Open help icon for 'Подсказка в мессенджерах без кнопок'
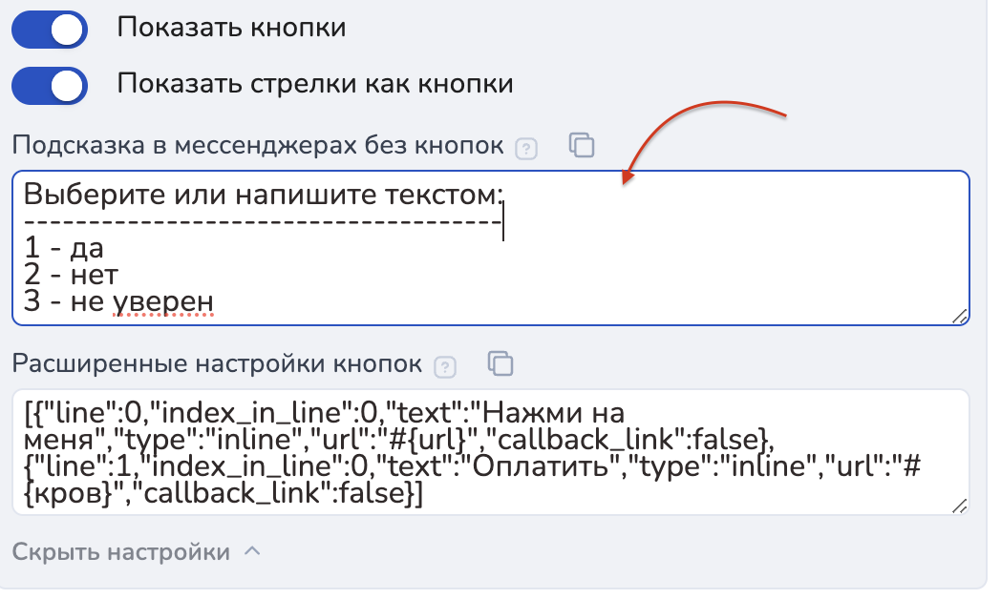 point(526,148)
